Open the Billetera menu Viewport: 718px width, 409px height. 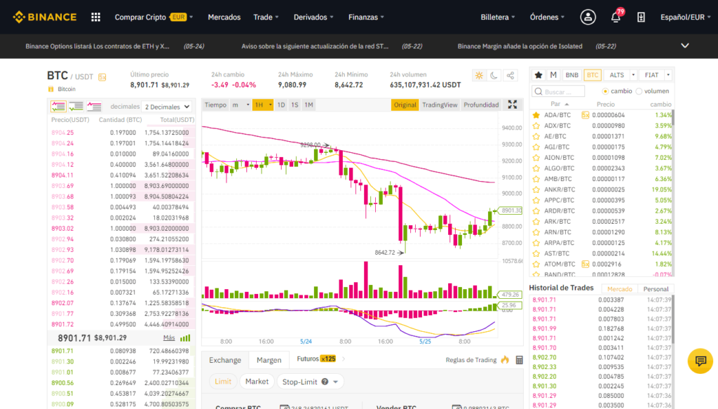[x=498, y=17]
